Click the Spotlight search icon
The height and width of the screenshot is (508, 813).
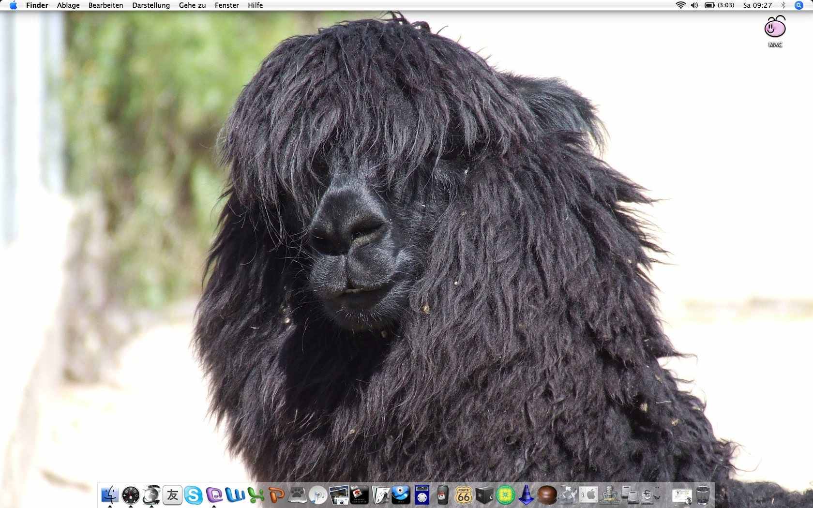click(799, 5)
